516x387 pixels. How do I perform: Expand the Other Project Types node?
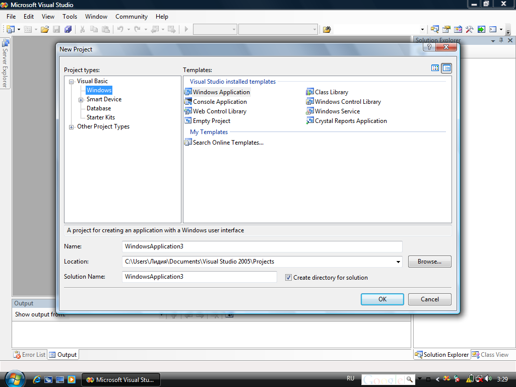(x=71, y=127)
